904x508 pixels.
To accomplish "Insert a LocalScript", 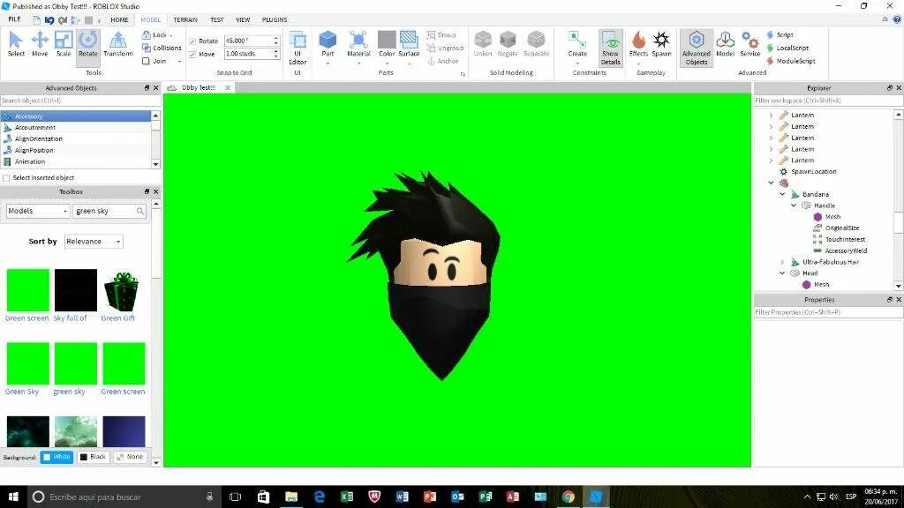I will (787, 48).
